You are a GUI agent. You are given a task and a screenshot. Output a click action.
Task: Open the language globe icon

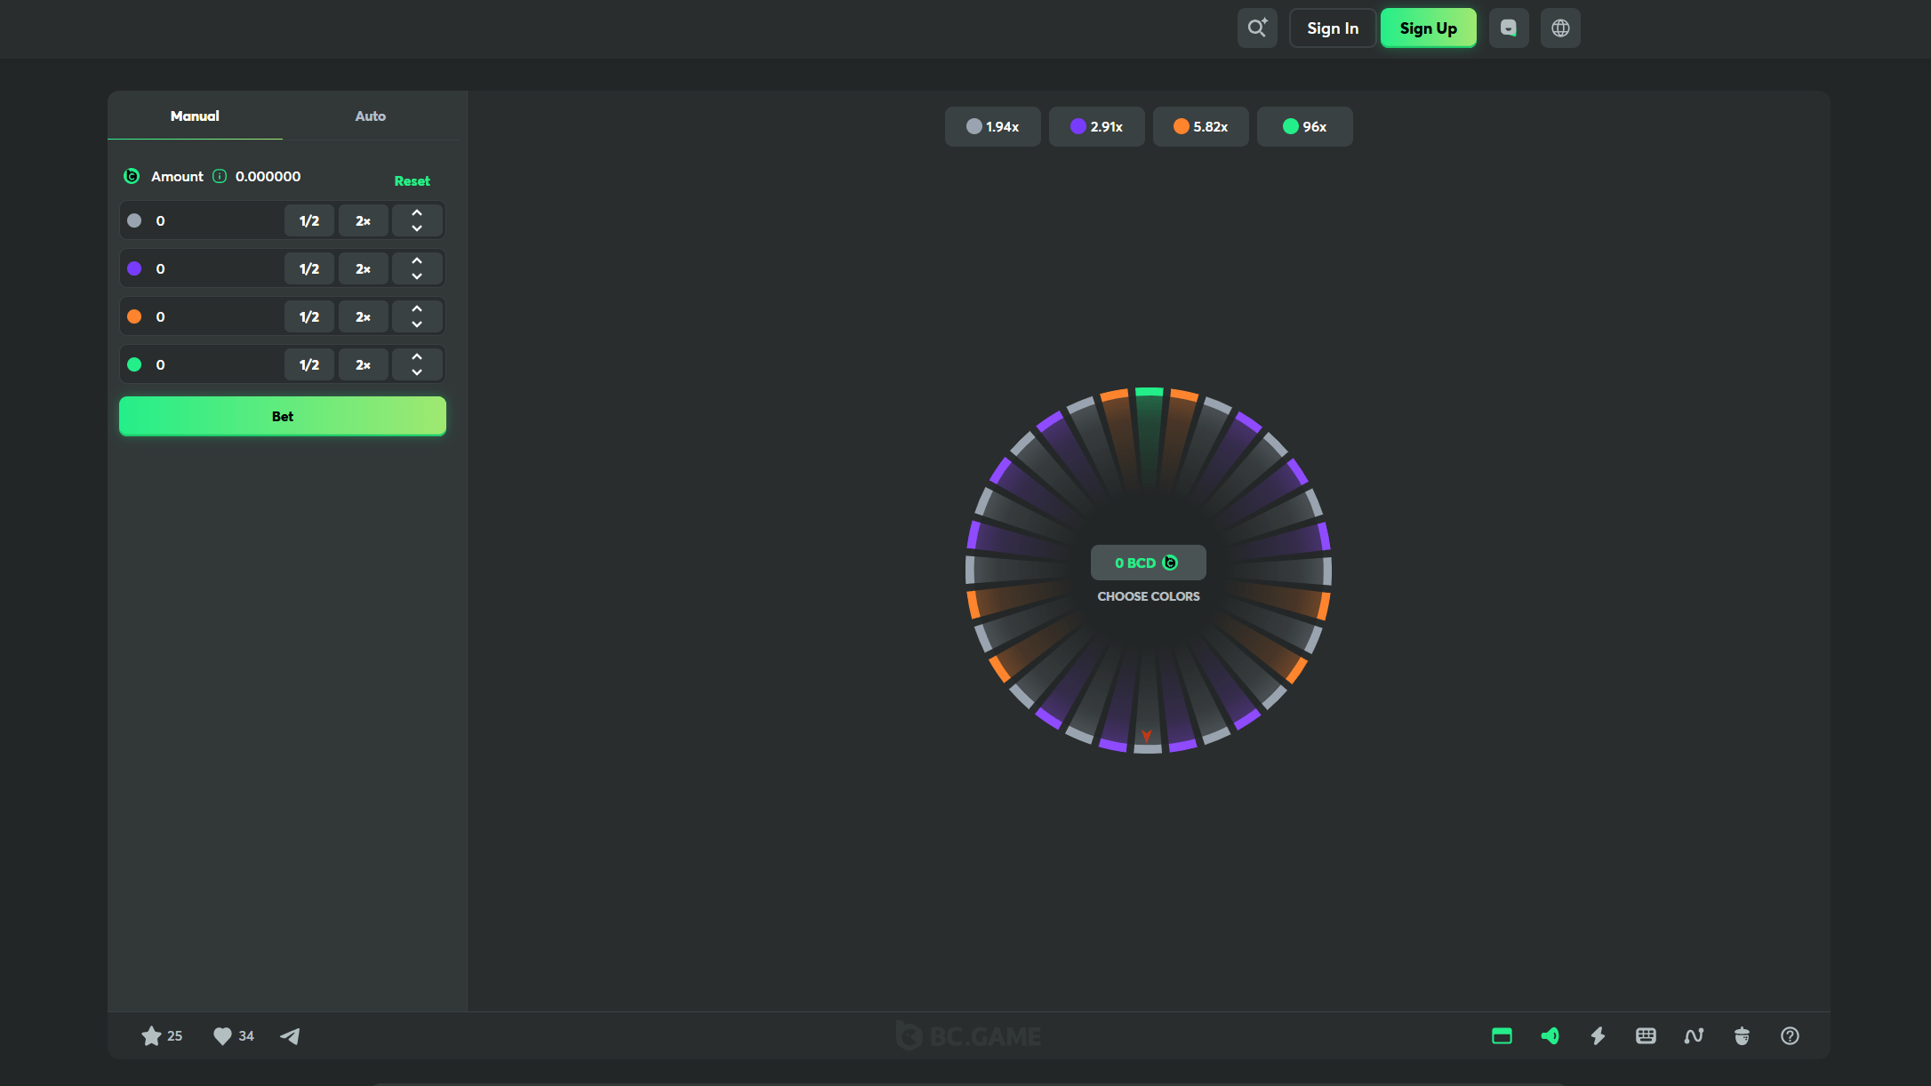pos(1560,28)
